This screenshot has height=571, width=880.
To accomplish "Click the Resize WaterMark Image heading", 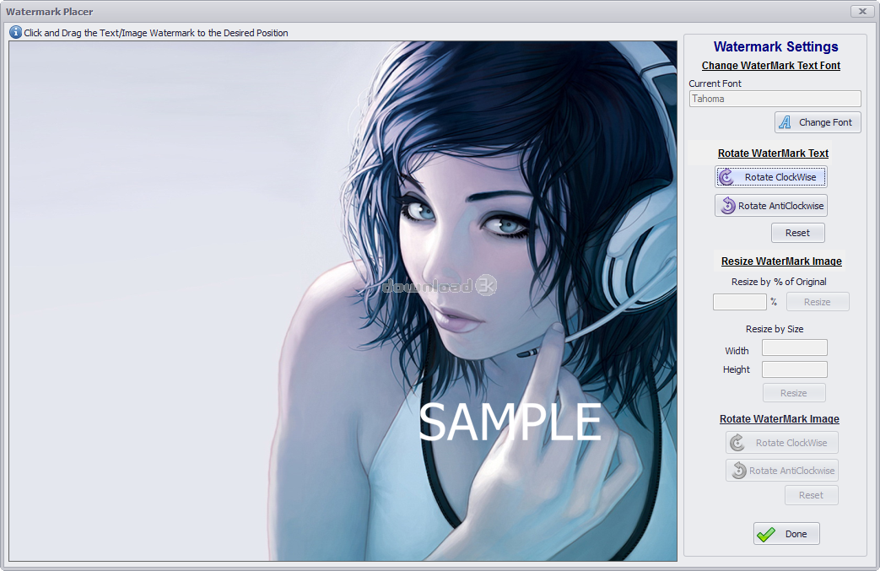I will (781, 261).
